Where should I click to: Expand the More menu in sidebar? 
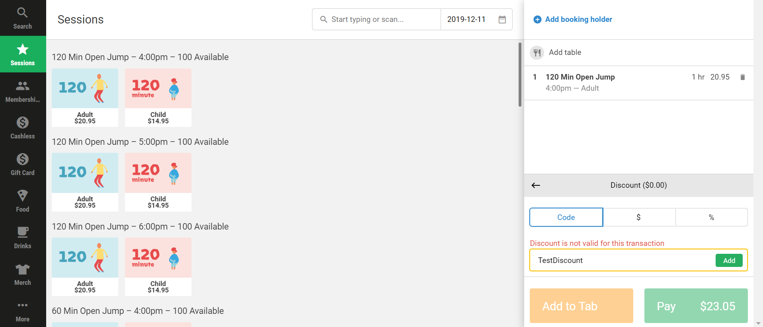pos(23,311)
